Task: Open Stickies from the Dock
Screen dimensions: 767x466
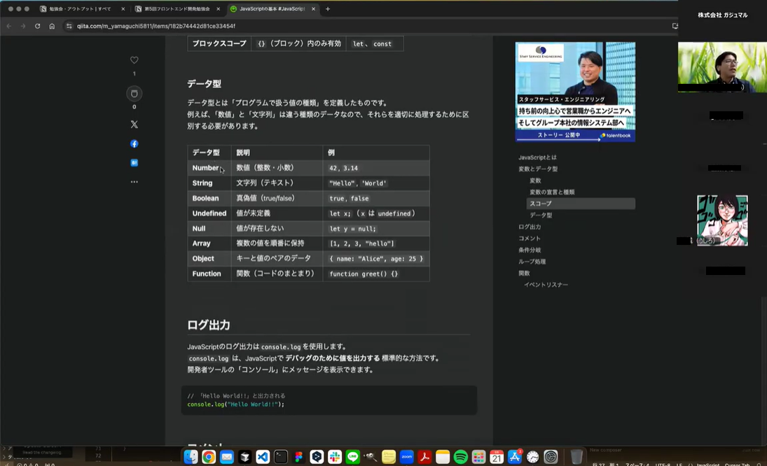Action: click(x=388, y=457)
